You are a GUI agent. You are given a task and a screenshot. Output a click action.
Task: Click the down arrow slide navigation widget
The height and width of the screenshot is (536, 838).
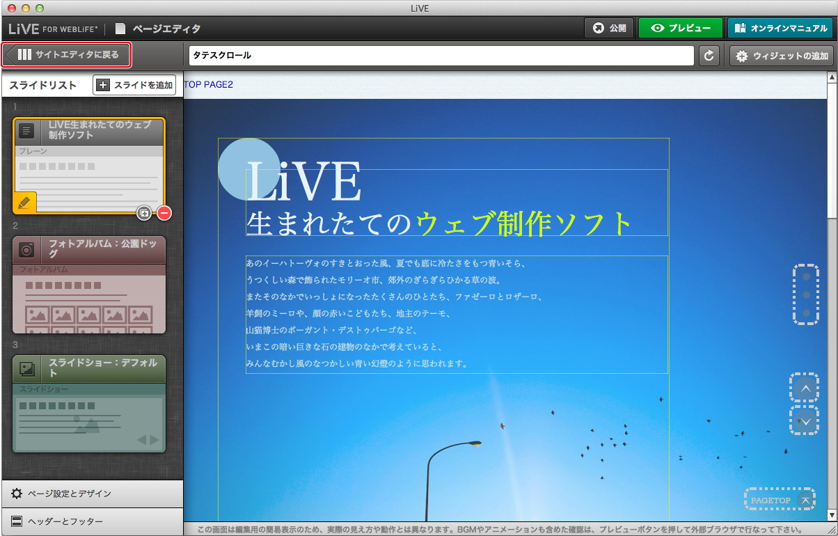click(805, 420)
